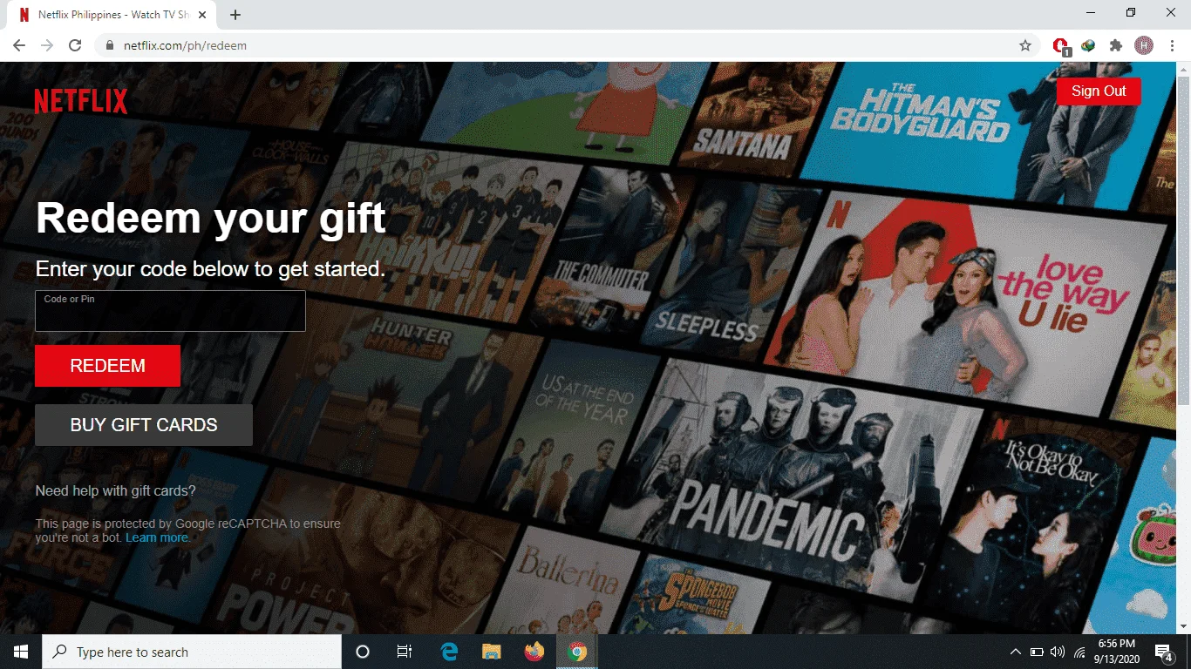Minimize the Chrome window
Screen dimensions: 1191x669
pos(1091,13)
